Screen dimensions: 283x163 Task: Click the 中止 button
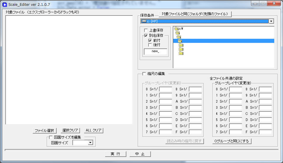pos(140,154)
